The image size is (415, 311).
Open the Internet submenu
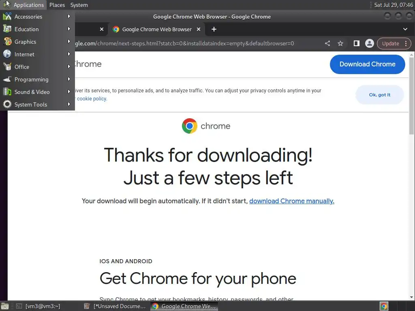[37, 54]
